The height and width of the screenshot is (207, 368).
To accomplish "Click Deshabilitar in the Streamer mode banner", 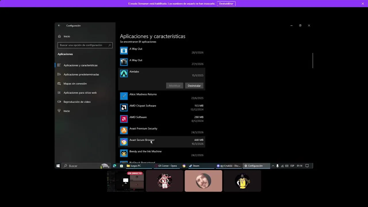I will click(226, 4).
